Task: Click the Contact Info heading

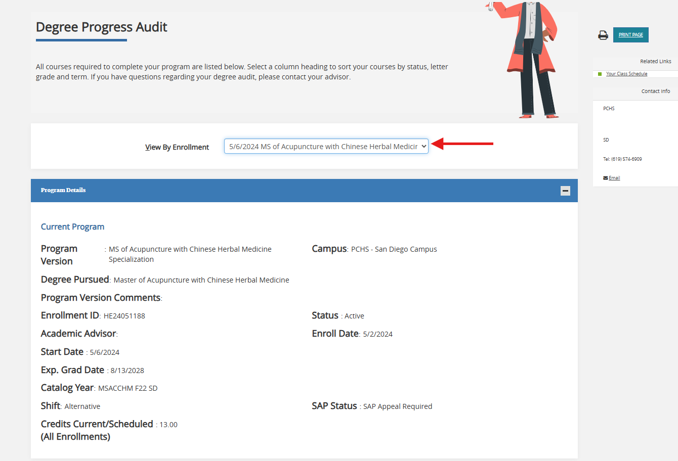Action: click(x=655, y=91)
